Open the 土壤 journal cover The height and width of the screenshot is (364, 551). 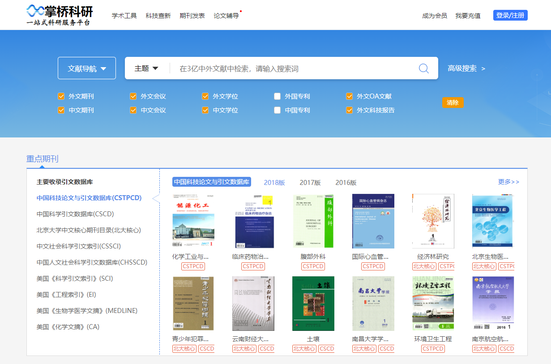313,304
